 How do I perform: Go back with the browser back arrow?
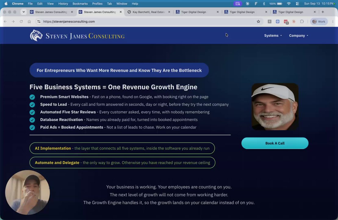(5, 22)
